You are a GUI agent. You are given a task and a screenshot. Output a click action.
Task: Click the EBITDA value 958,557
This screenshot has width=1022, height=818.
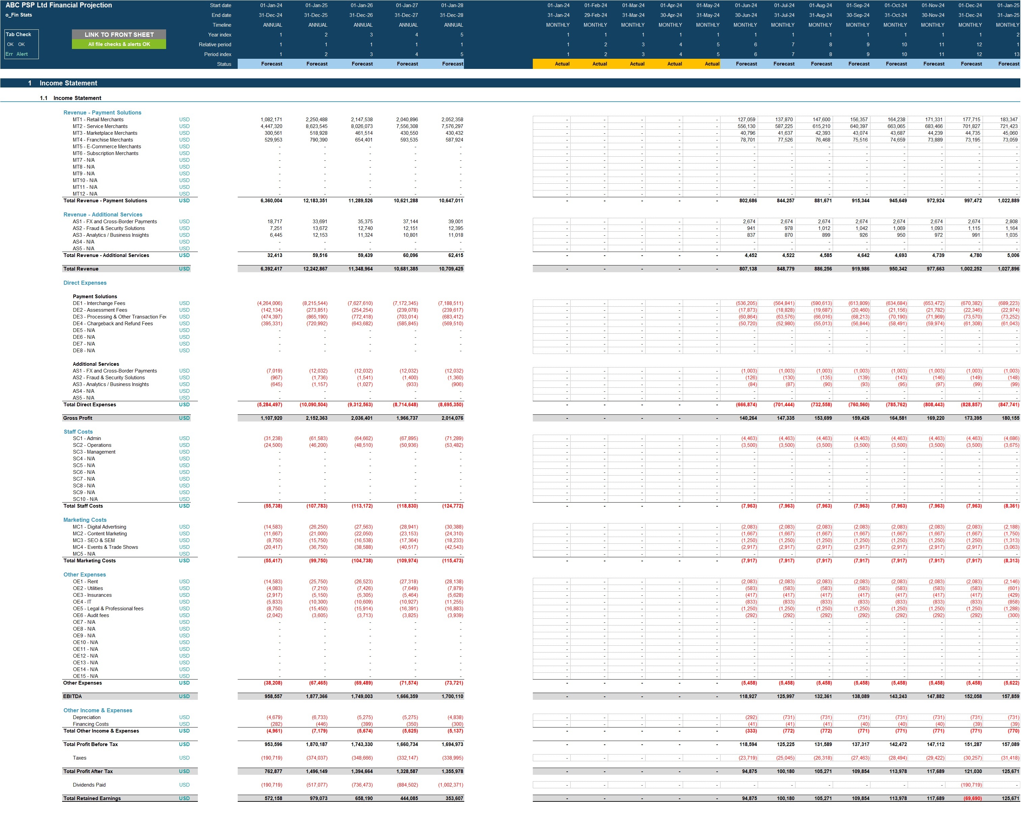[x=273, y=697]
